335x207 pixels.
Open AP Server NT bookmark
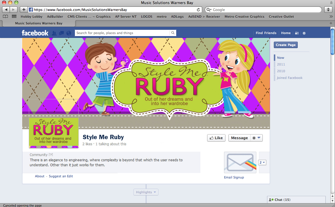[x=126, y=16]
